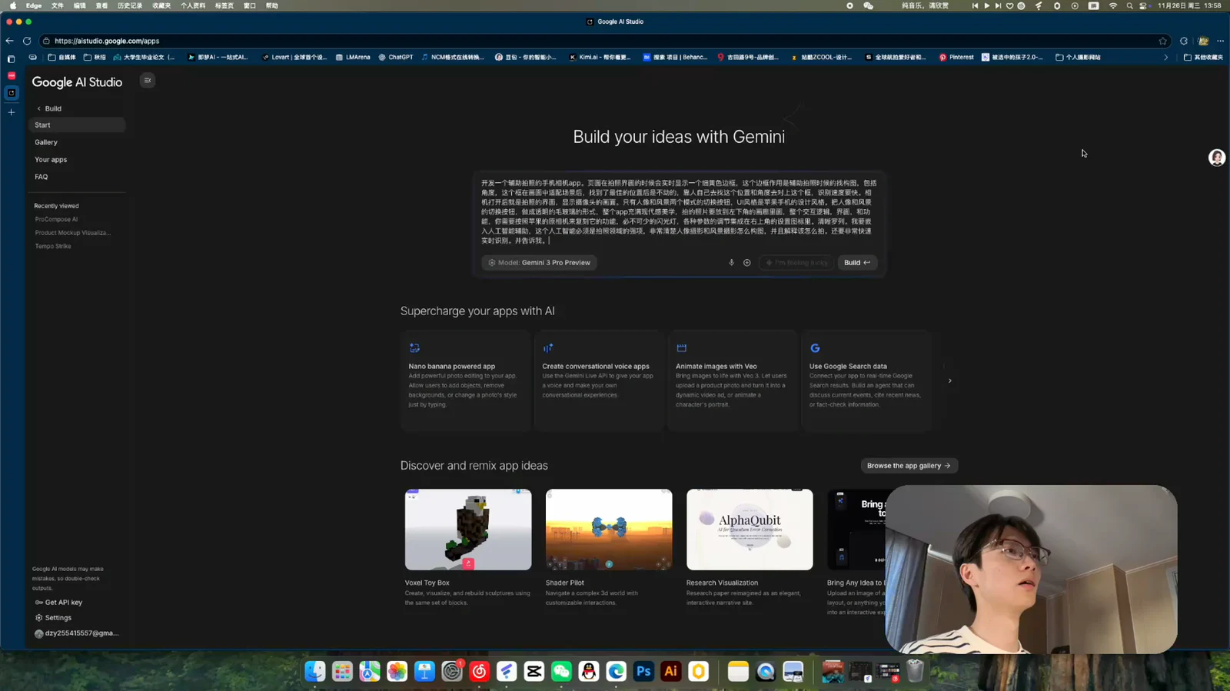
Task: Open the Gemini 3 Pro Preview model selector
Action: (x=540, y=263)
